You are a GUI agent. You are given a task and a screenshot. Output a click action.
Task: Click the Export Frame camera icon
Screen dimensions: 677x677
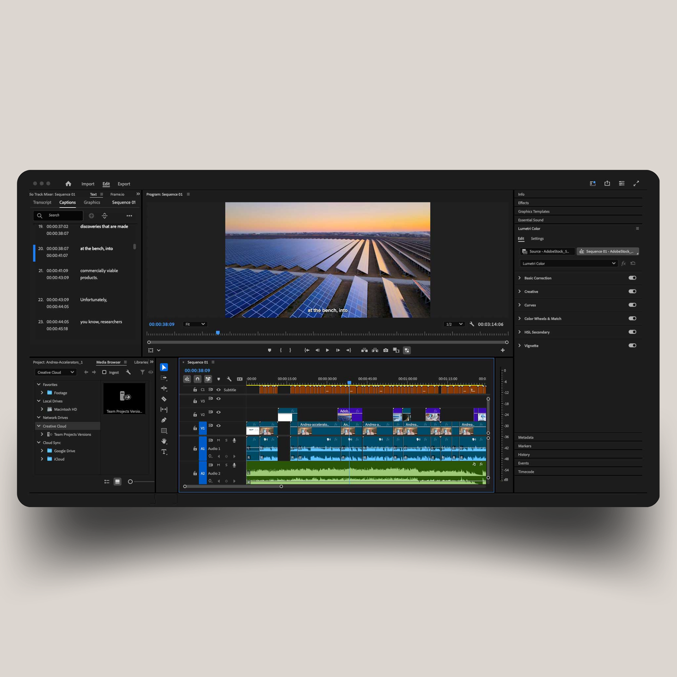[x=386, y=350]
